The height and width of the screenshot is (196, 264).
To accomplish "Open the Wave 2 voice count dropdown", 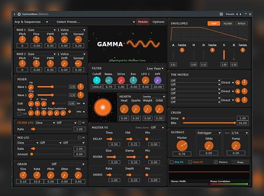I will (x=71, y=54).
